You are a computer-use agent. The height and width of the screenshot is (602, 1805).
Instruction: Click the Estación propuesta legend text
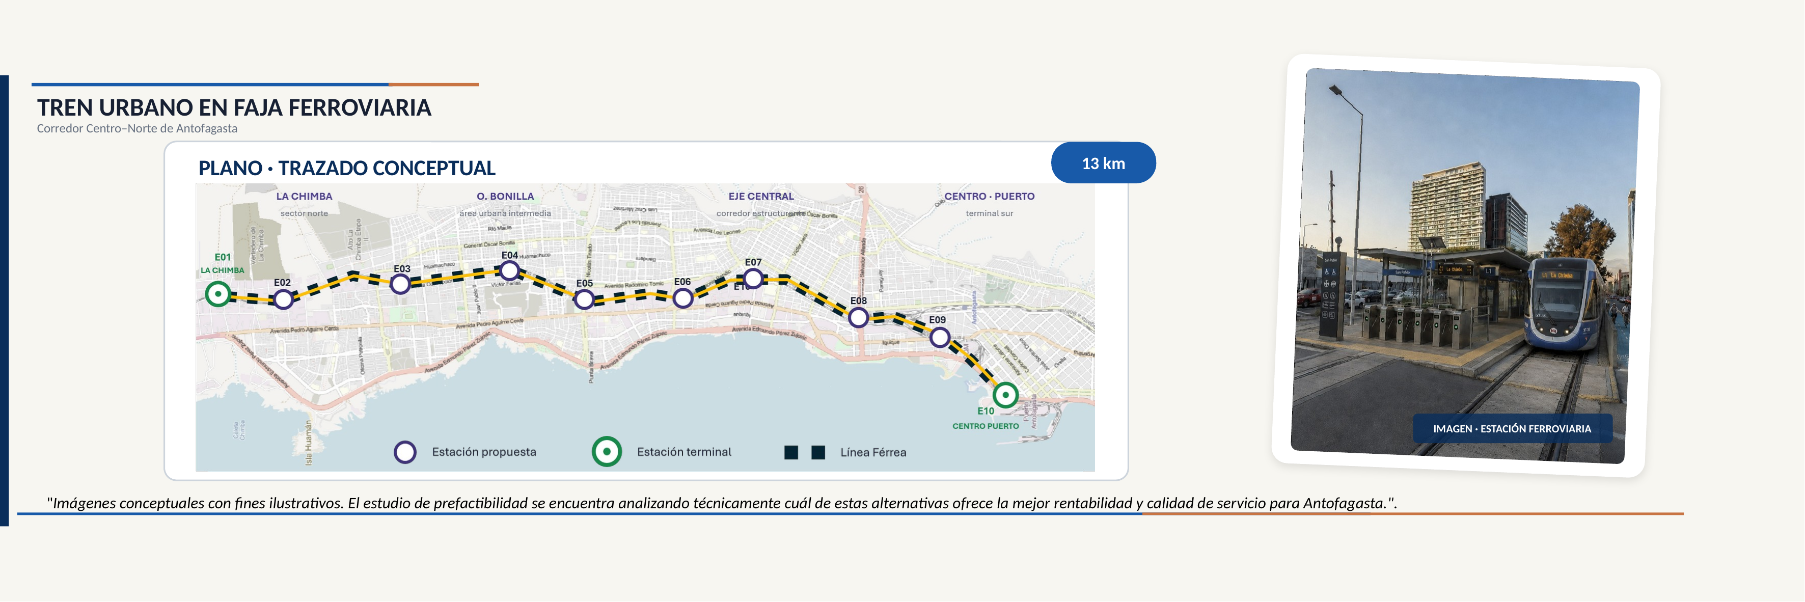coord(484,452)
